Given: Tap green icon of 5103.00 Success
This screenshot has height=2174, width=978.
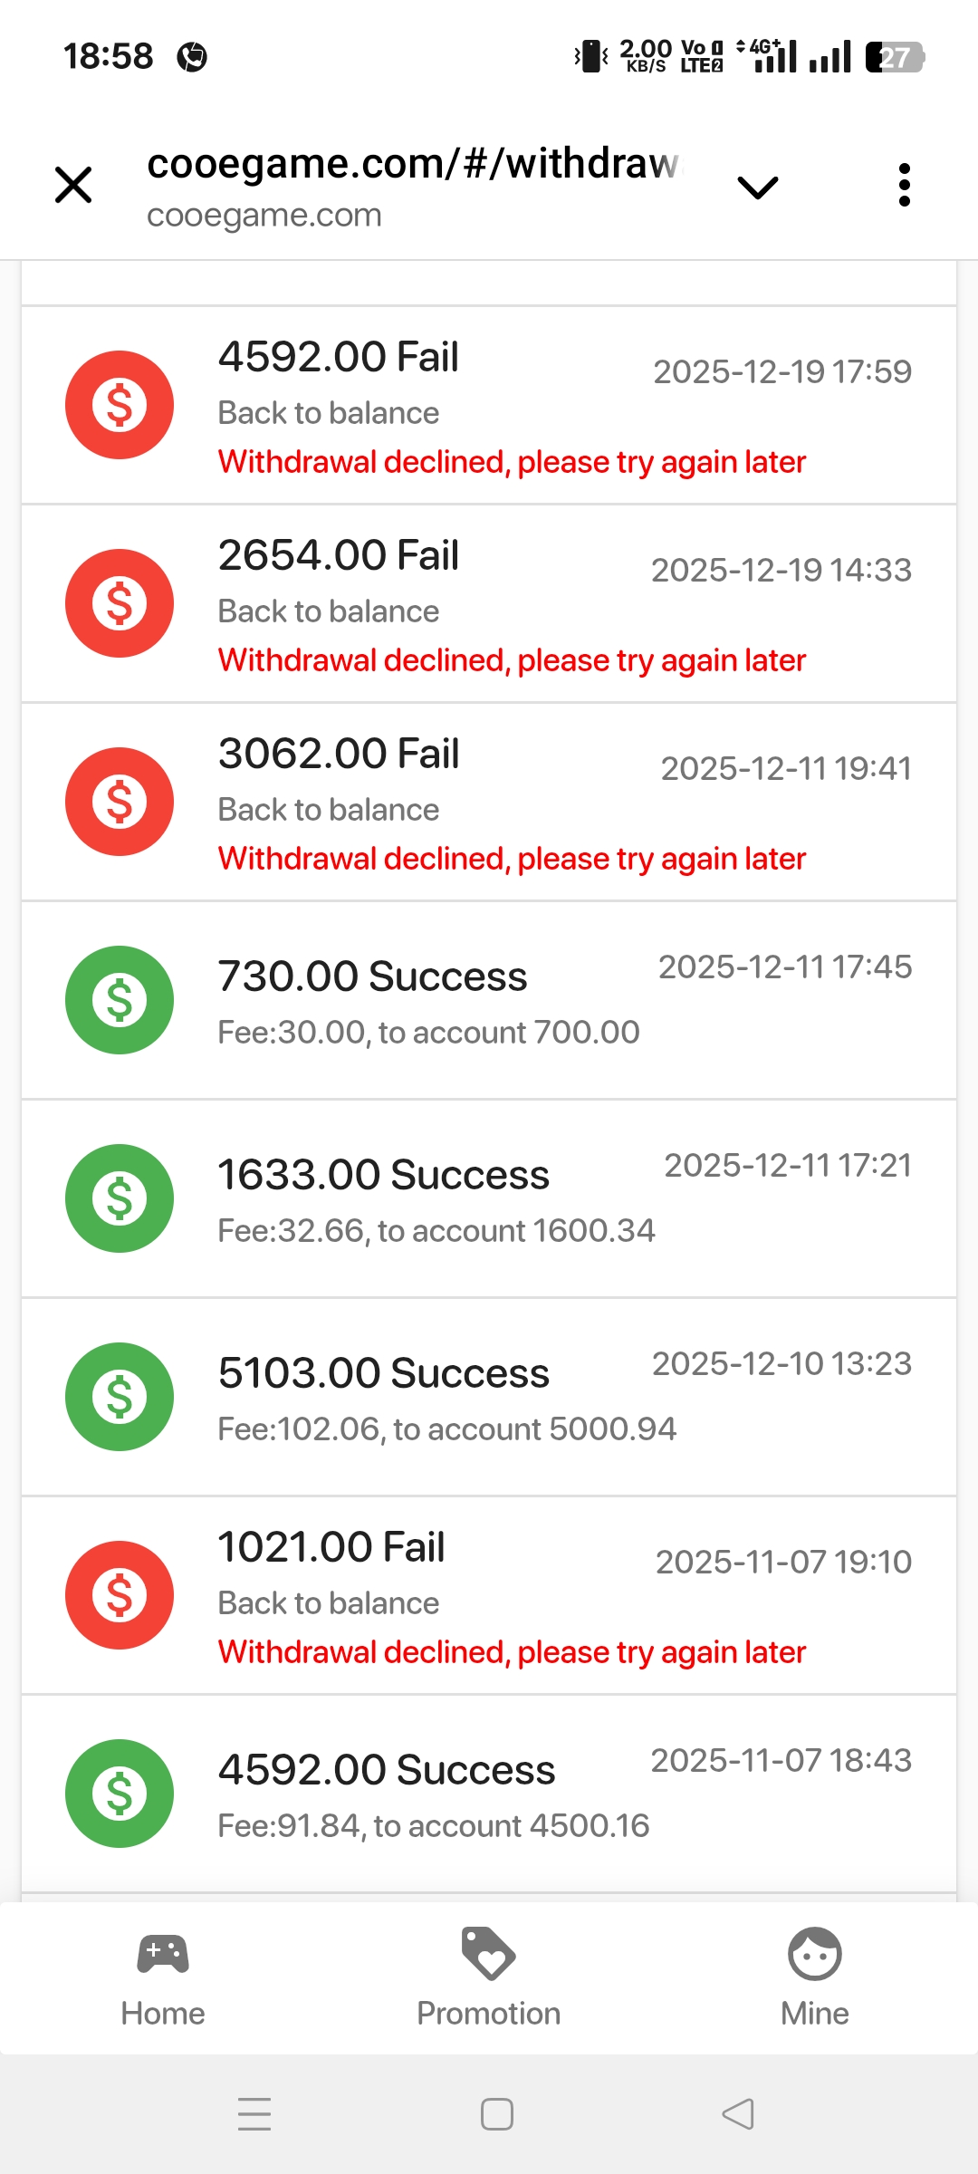Looking at the screenshot, I should click(x=120, y=1397).
